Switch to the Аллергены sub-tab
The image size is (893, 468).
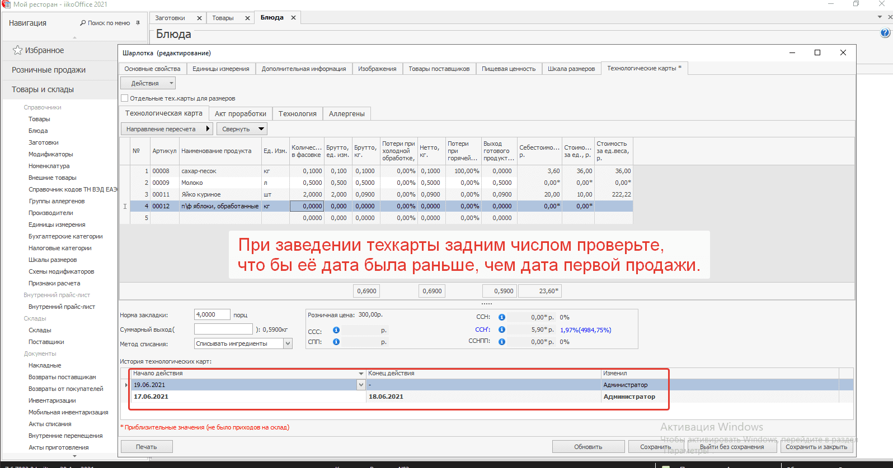347,113
